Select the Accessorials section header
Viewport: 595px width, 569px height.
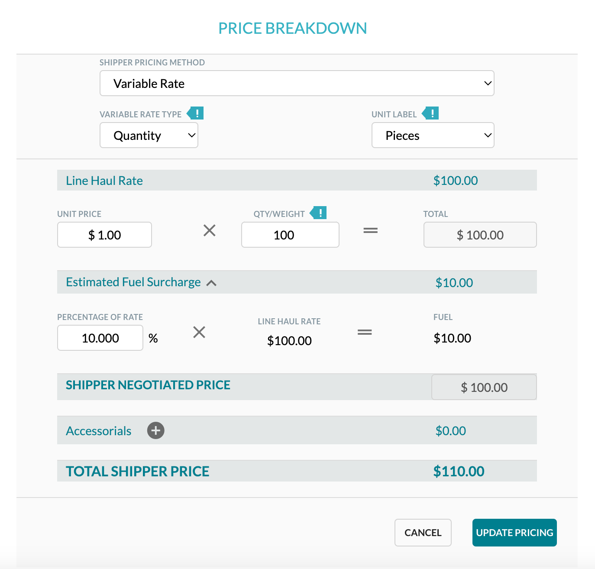pyautogui.click(x=98, y=430)
